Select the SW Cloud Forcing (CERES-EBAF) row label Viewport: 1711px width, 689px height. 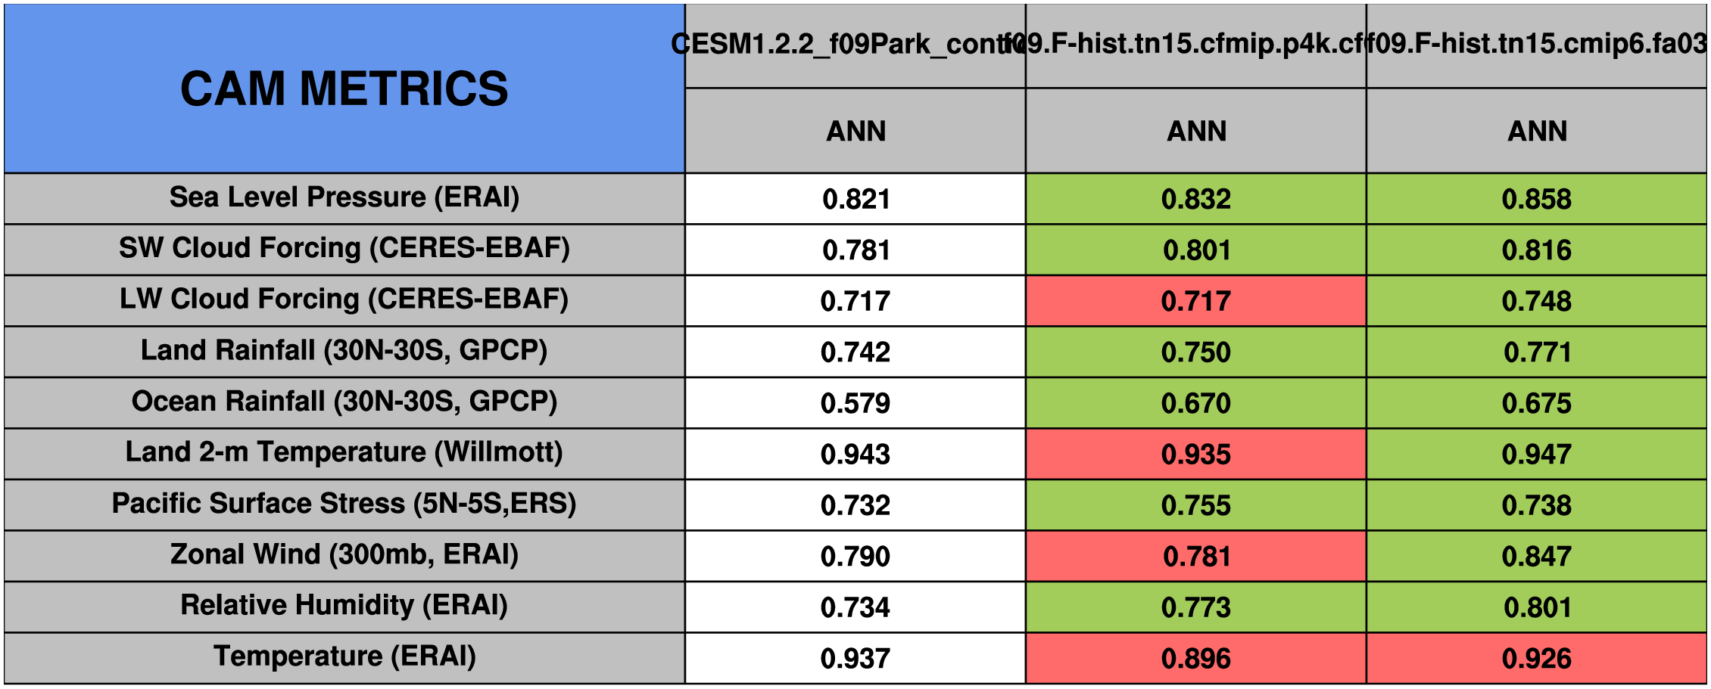coord(344,249)
